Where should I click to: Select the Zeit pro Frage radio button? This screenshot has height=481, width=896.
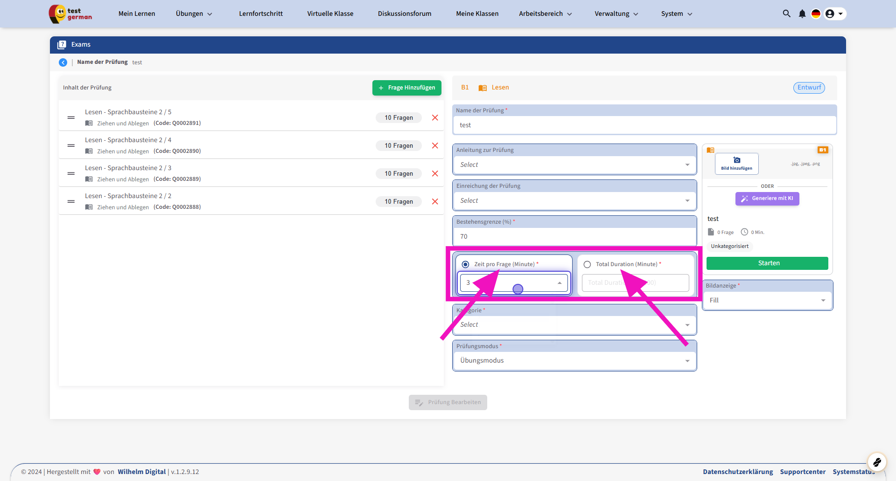pos(465,264)
